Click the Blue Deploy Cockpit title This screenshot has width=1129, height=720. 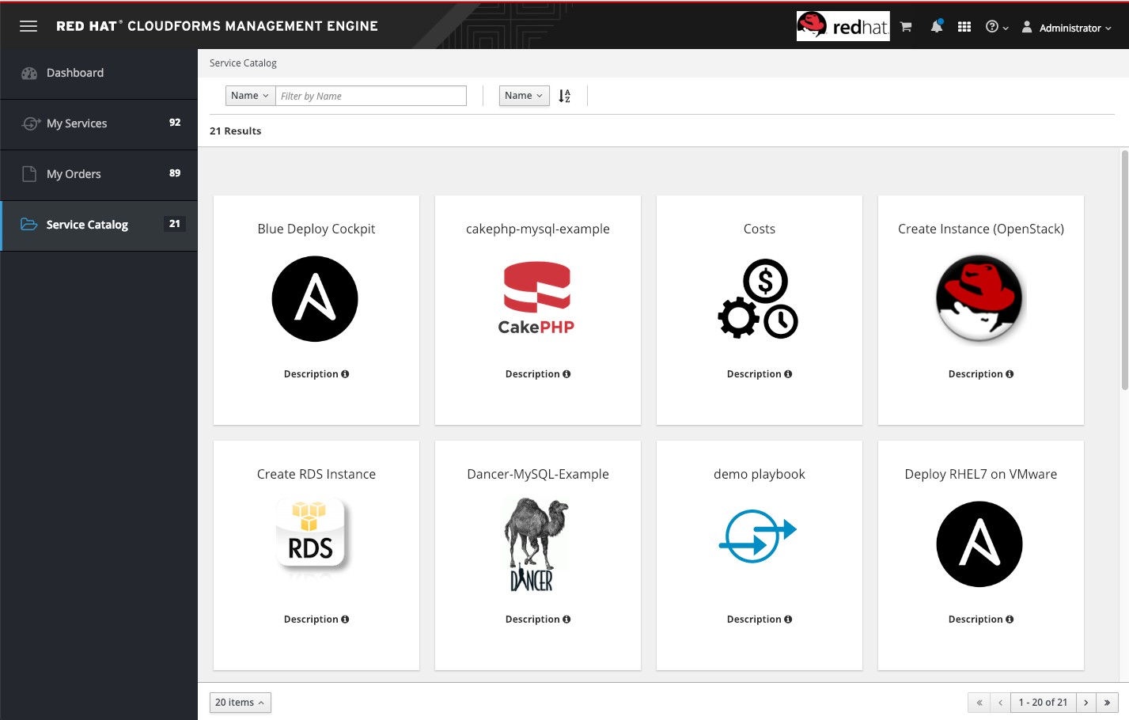point(316,229)
